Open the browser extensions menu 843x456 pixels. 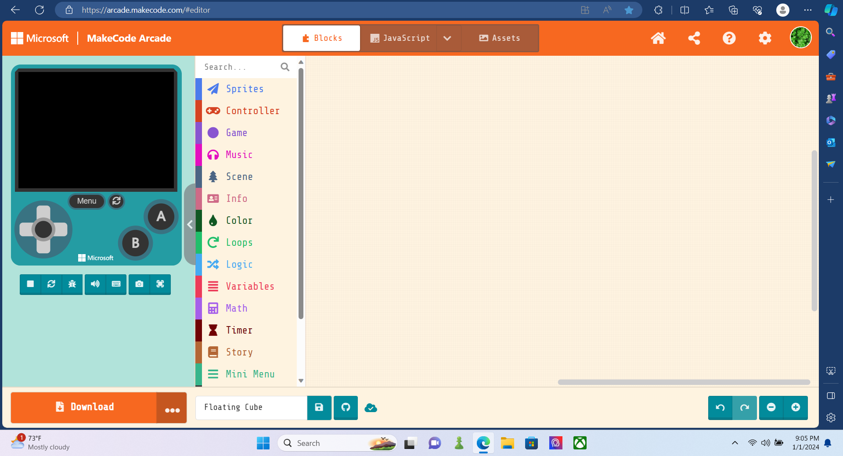click(x=658, y=10)
